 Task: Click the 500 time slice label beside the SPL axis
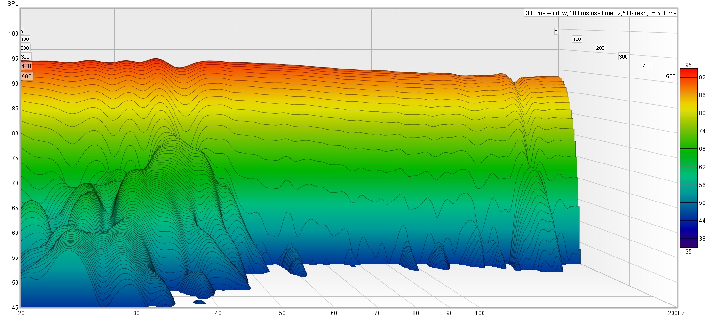27,76
